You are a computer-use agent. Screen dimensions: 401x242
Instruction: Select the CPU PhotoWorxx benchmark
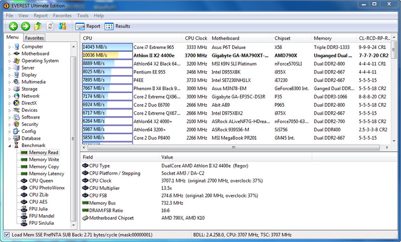click(47, 188)
